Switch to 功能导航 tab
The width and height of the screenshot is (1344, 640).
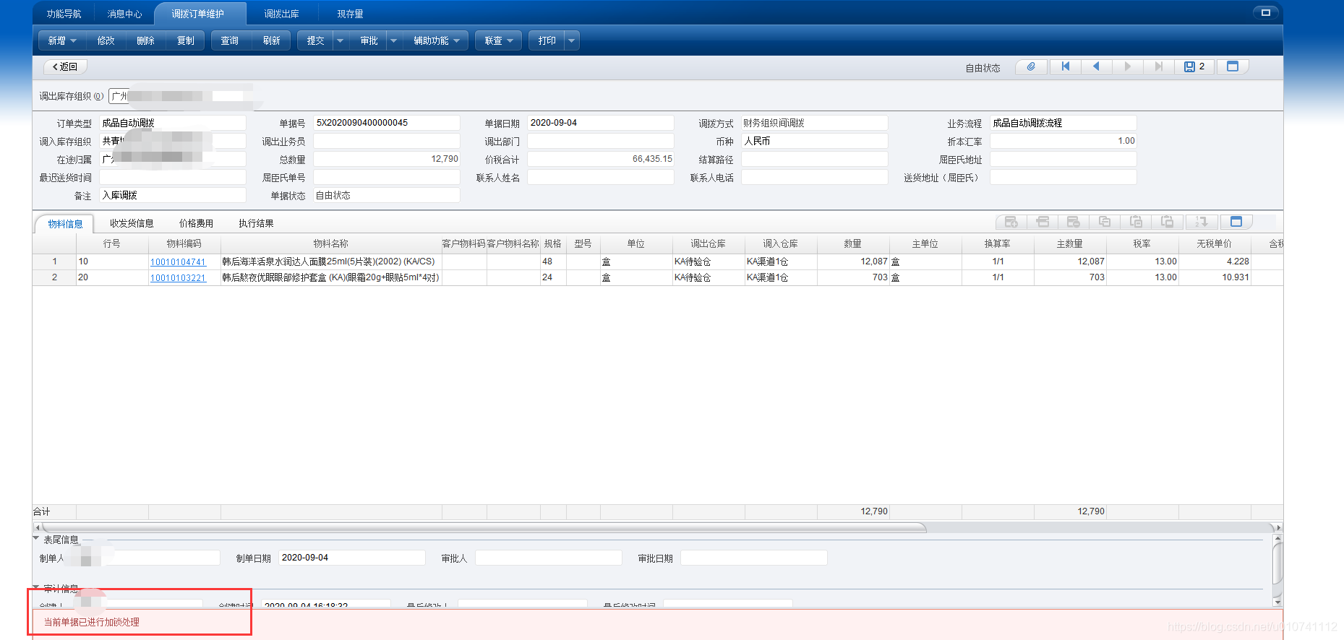(64, 14)
